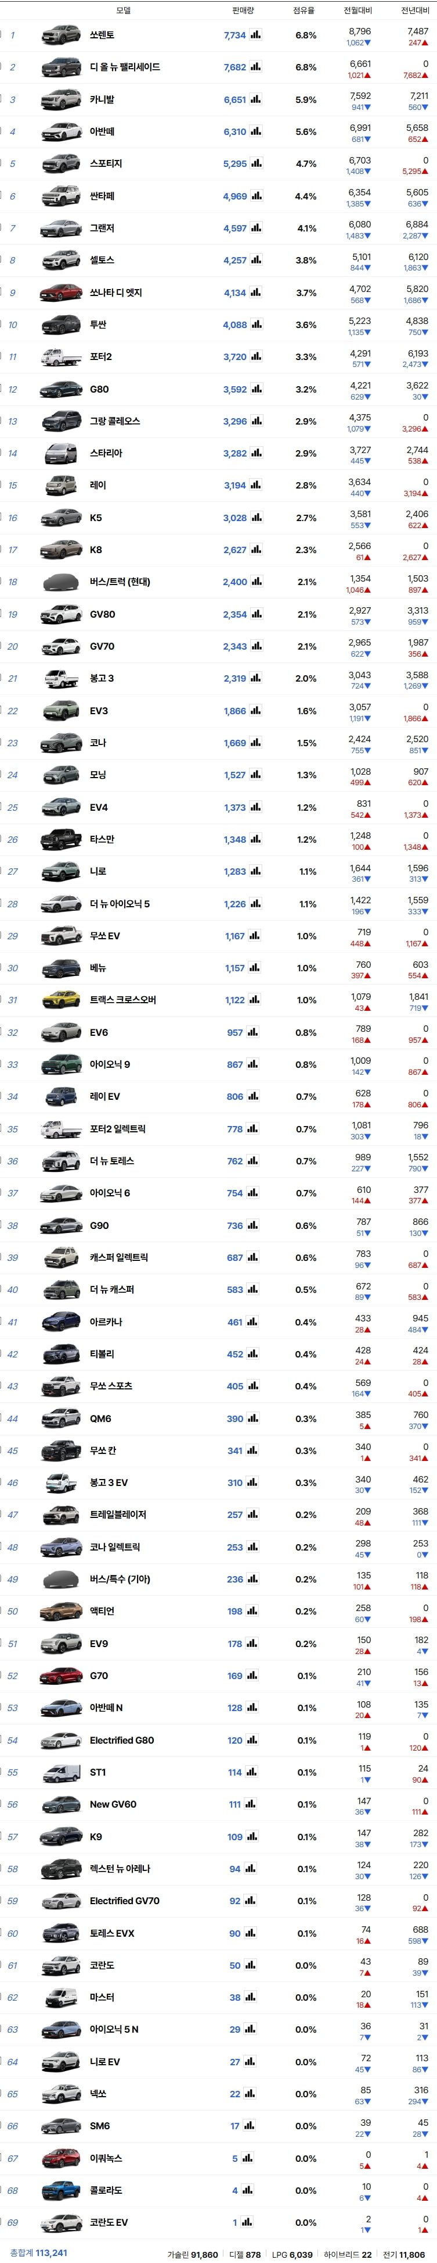Select the 봉고 3 truck thumbnail
The height and width of the screenshot is (2263, 437).
tap(62, 679)
